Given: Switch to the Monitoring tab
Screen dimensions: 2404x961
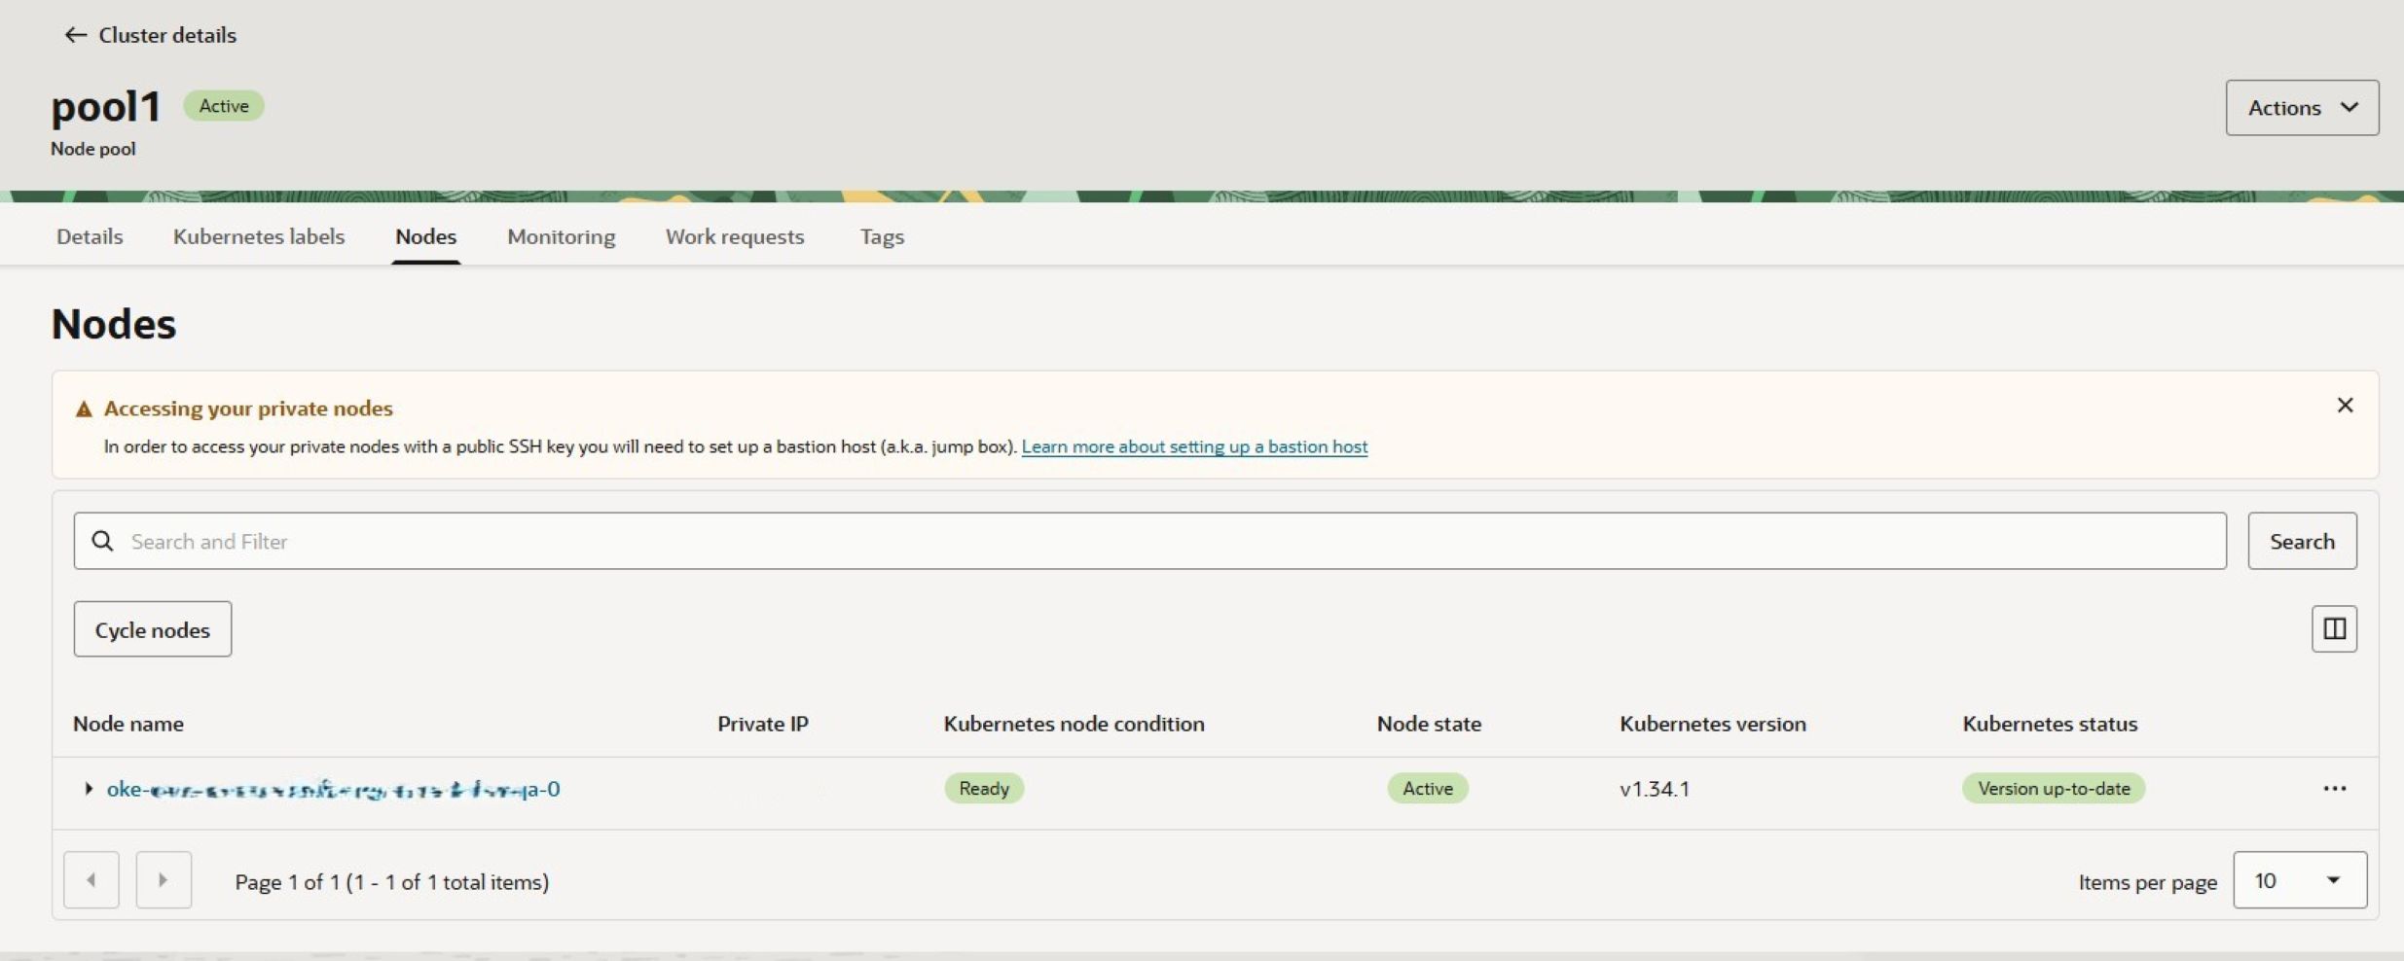Looking at the screenshot, I should 560,236.
